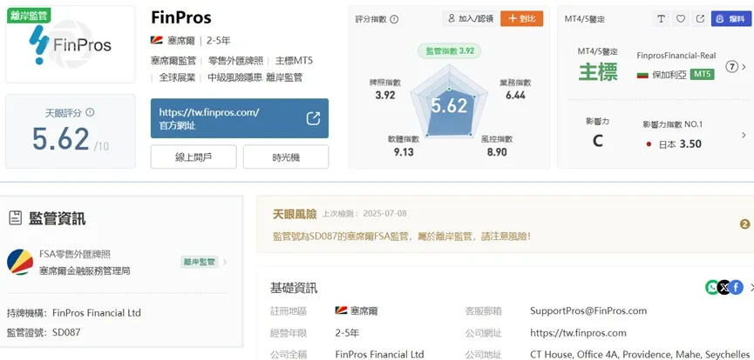
Task: Click the SupportPros@FinPros.com email
Action: [x=588, y=310]
